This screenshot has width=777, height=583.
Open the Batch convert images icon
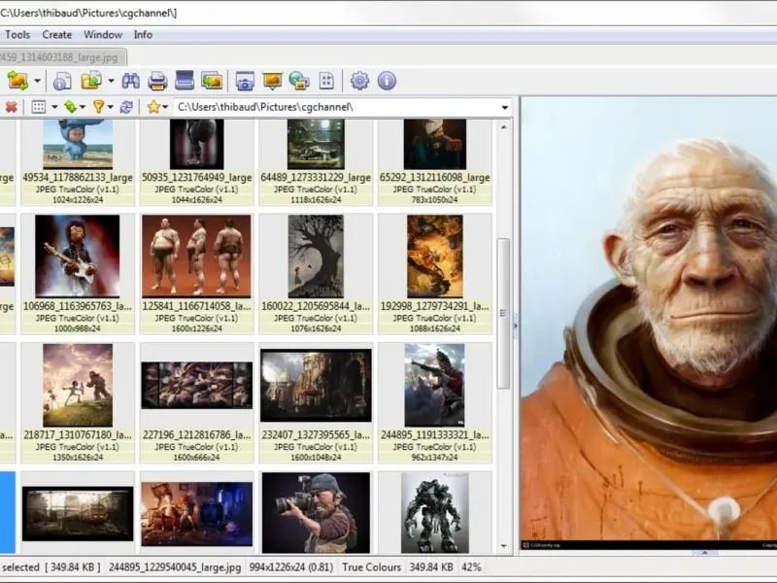click(212, 81)
